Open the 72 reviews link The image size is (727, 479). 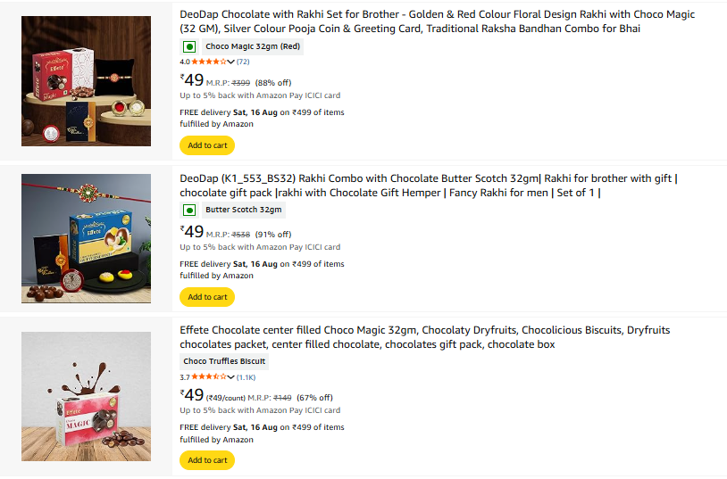pyautogui.click(x=243, y=62)
